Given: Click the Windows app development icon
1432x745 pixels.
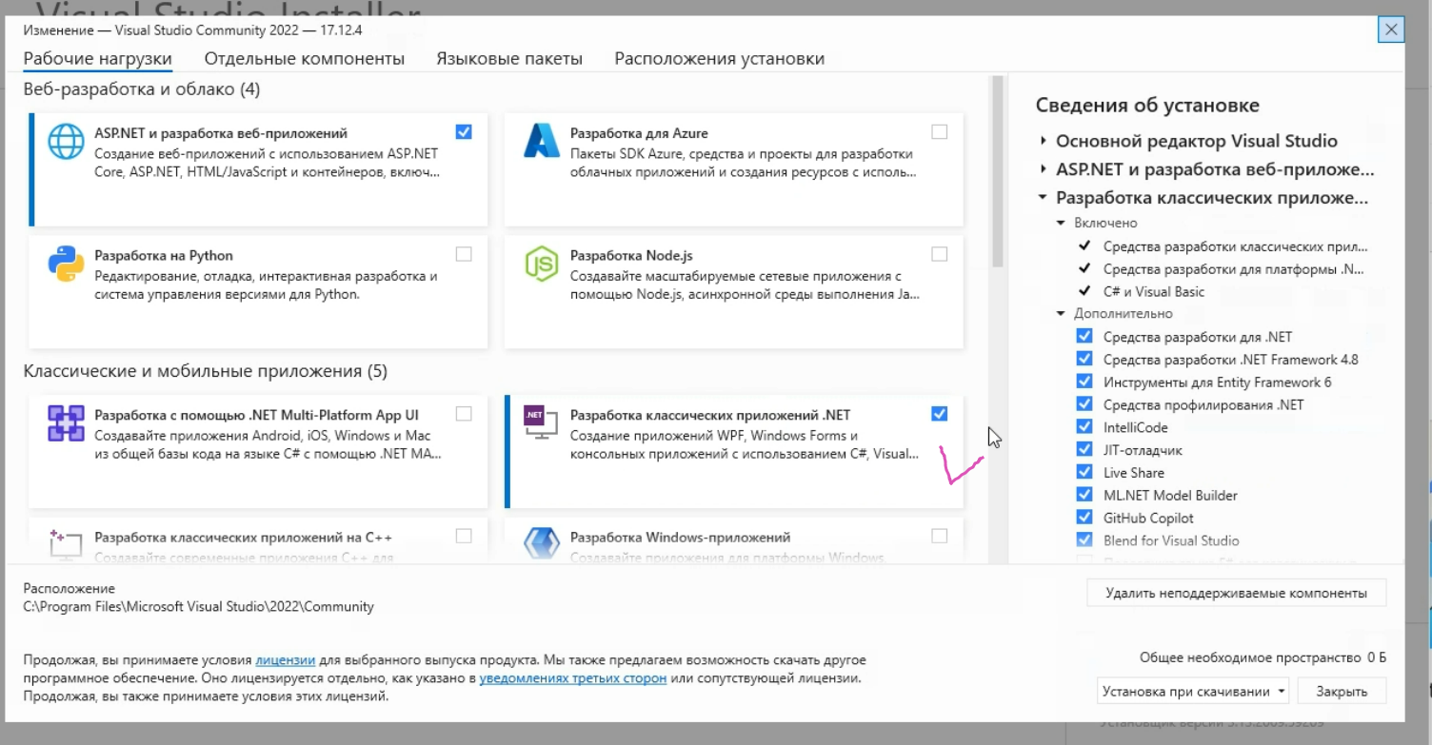Looking at the screenshot, I should pos(542,544).
